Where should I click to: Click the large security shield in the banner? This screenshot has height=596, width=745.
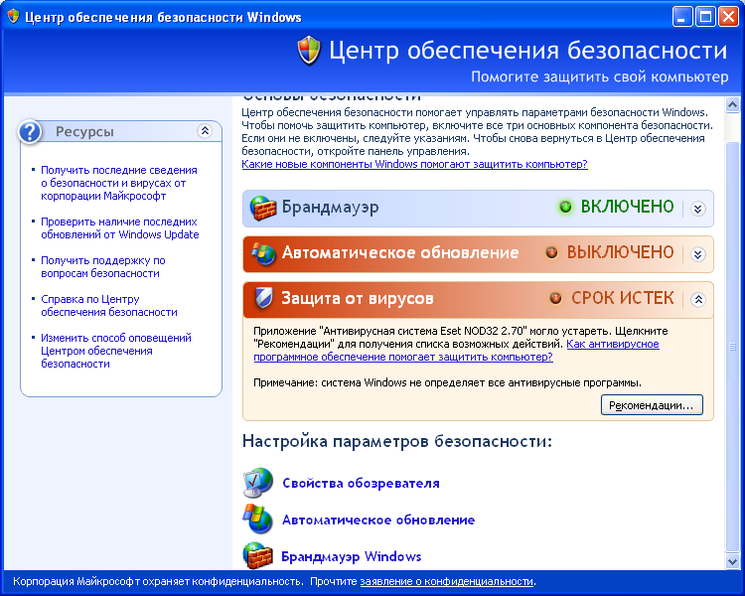pyautogui.click(x=309, y=51)
